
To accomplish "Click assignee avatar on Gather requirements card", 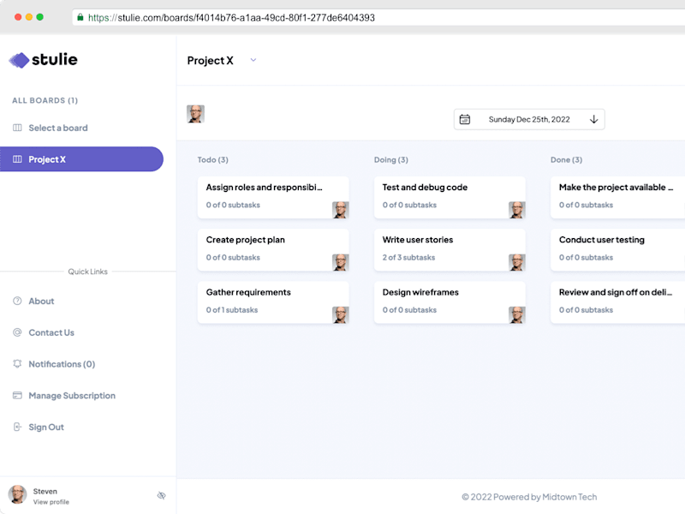I will pos(340,314).
